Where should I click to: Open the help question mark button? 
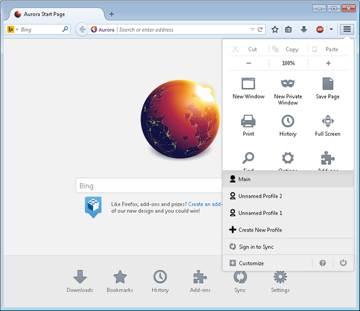(x=323, y=263)
